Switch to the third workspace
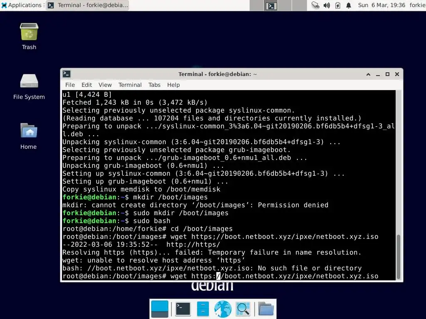The image size is (426, 319). (x=285, y=5)
